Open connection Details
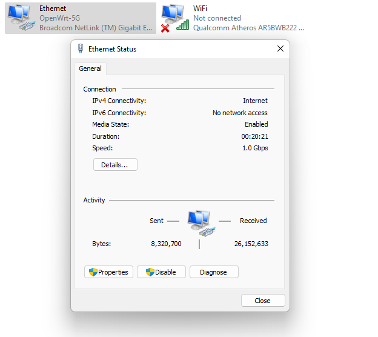The image size is (378, 337). pos(115,165)
